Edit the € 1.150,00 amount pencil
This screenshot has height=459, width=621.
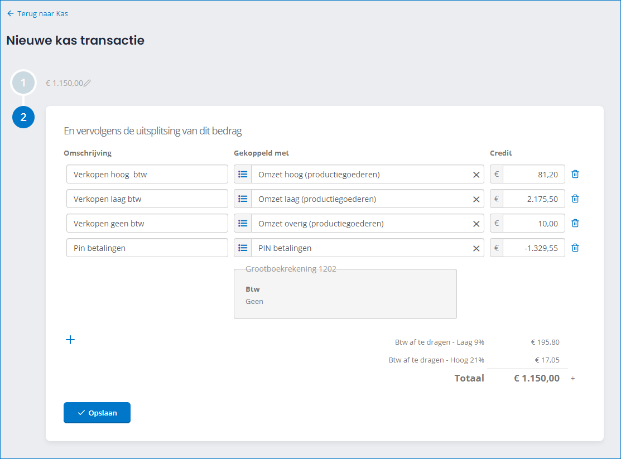[x=88, y=83]
